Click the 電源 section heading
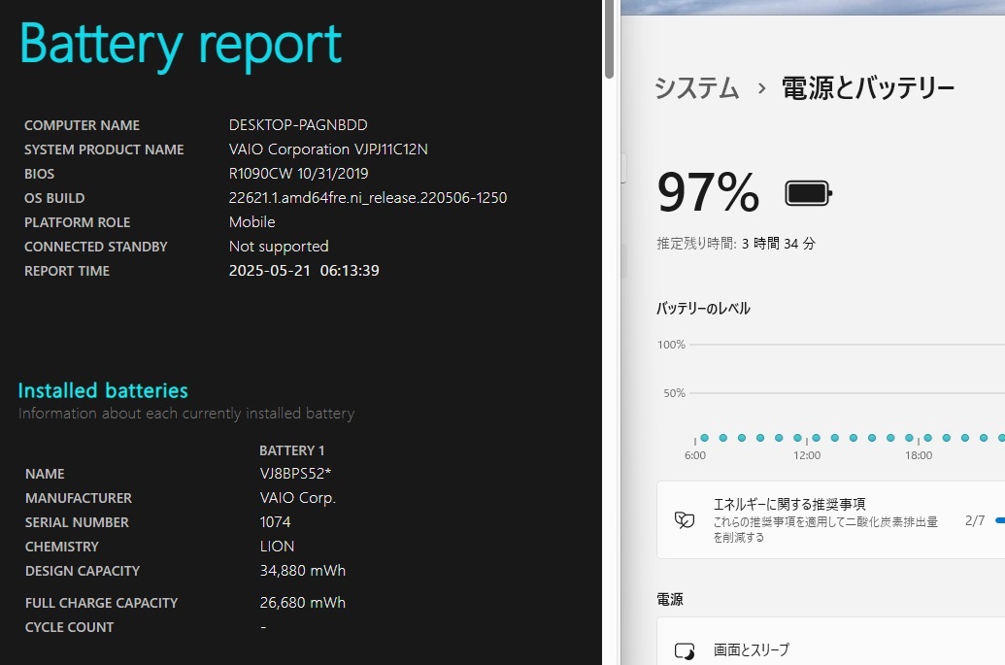The height and width of the screenshot is (665, 1005). pos(670,600)
